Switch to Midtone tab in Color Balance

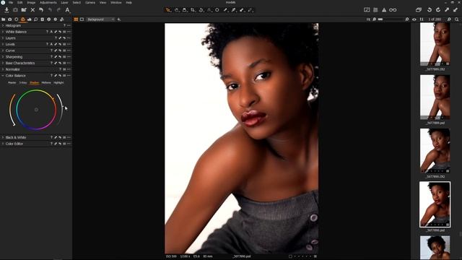click(46, 83)
